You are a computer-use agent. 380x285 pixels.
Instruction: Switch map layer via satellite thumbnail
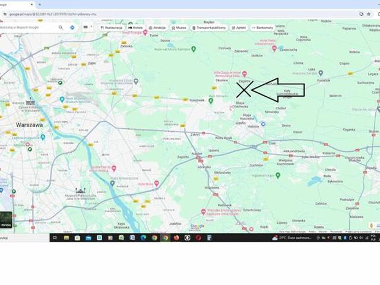pos(6,220)
